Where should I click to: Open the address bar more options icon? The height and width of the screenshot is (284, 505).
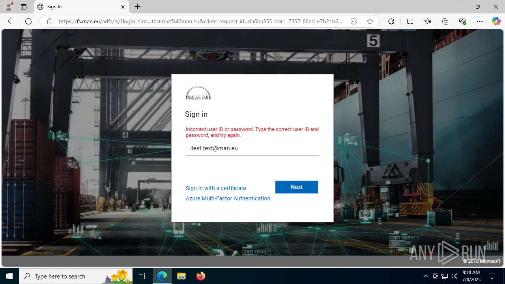(x=354, y=21)
